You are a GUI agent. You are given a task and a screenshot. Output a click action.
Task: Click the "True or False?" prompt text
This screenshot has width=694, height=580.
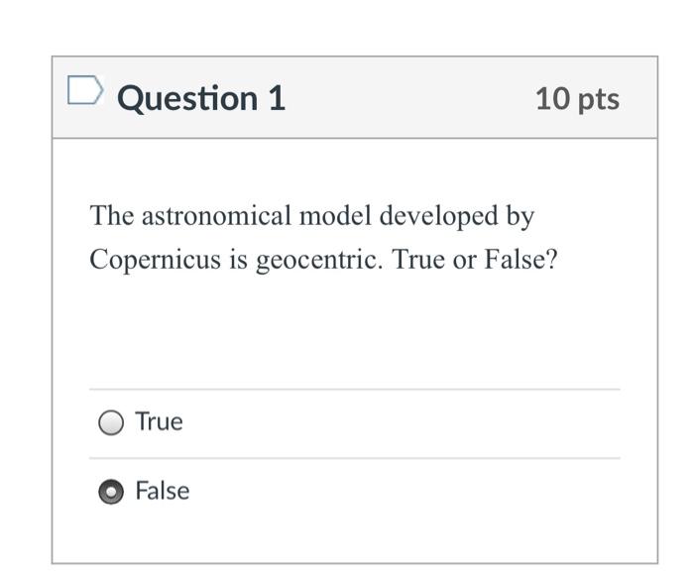[475, 259]
